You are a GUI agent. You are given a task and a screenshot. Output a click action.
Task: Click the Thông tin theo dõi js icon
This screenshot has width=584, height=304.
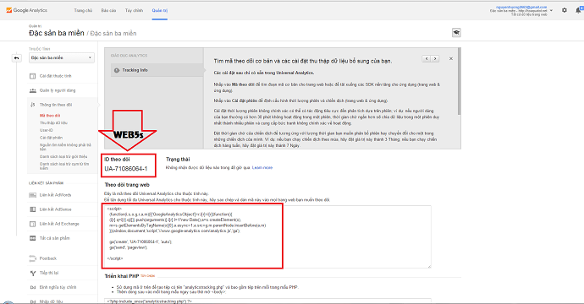[x=33, y=105]
